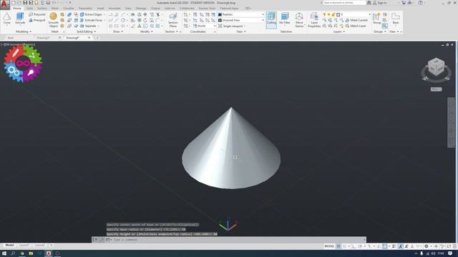Screen dimensions: 458x257
Task: Click the Separate solid editing tool
Action: tap(88, 26)
